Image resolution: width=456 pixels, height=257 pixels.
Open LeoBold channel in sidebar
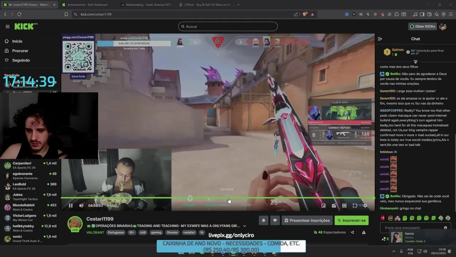tap(30, 186)
